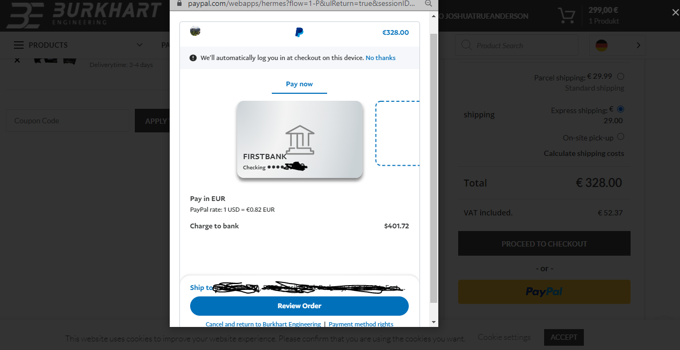
Task: Click the No thanks link
Action: click(x=380, y=58)
